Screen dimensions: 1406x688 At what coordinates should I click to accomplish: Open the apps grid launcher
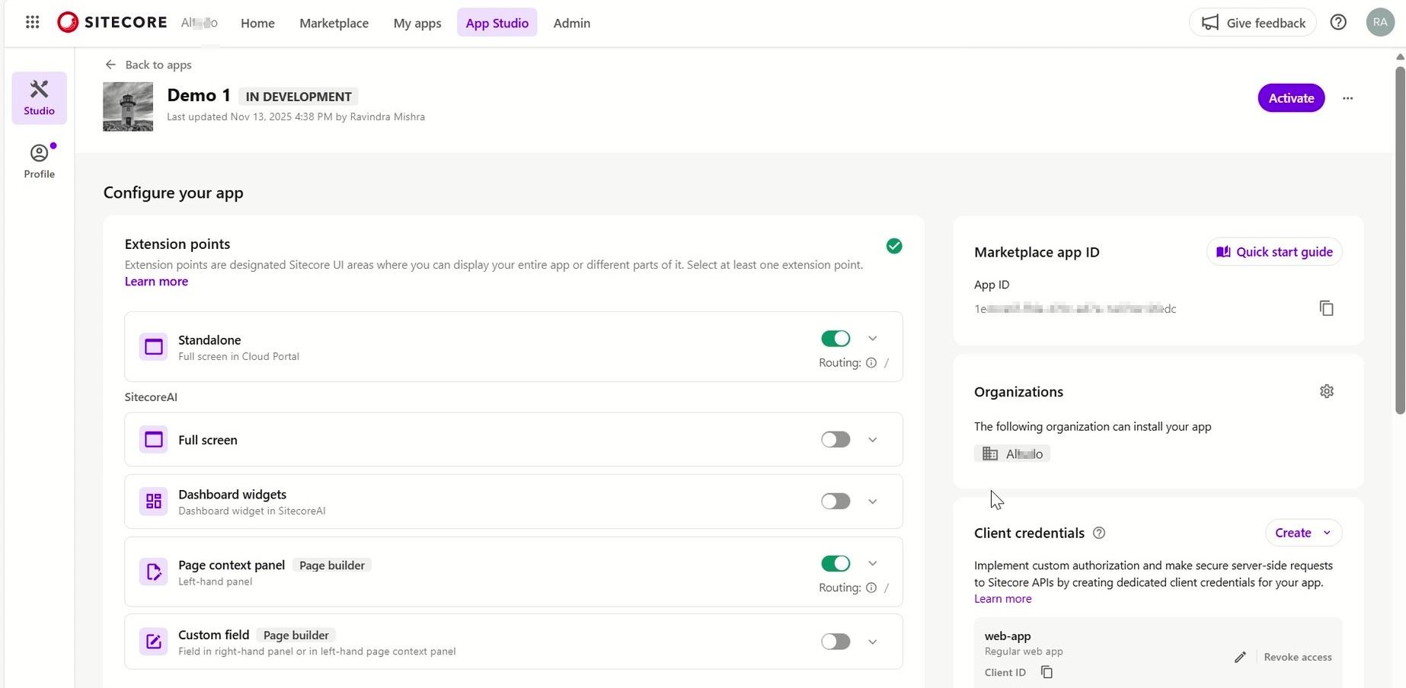pos(31,21)
